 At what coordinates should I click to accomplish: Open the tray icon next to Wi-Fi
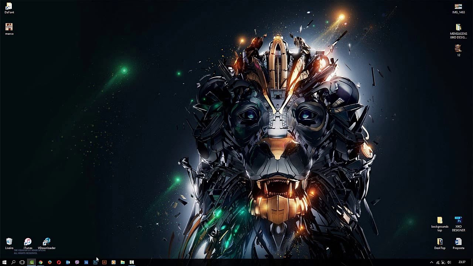pos(443,262)
